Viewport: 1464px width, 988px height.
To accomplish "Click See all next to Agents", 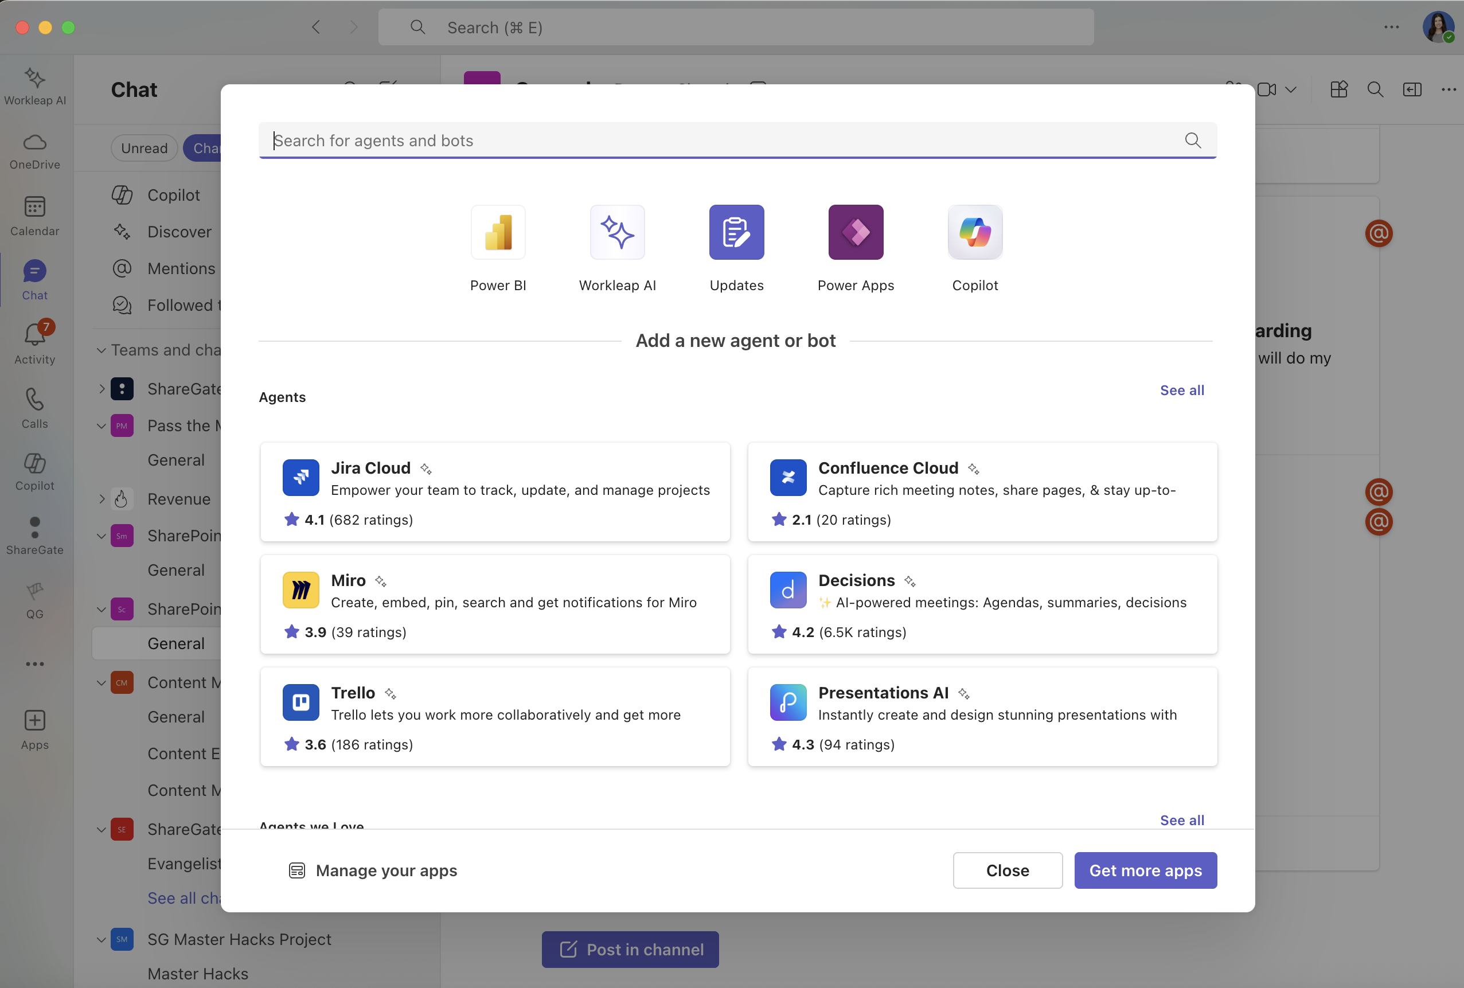I will tap(1181, 390).
